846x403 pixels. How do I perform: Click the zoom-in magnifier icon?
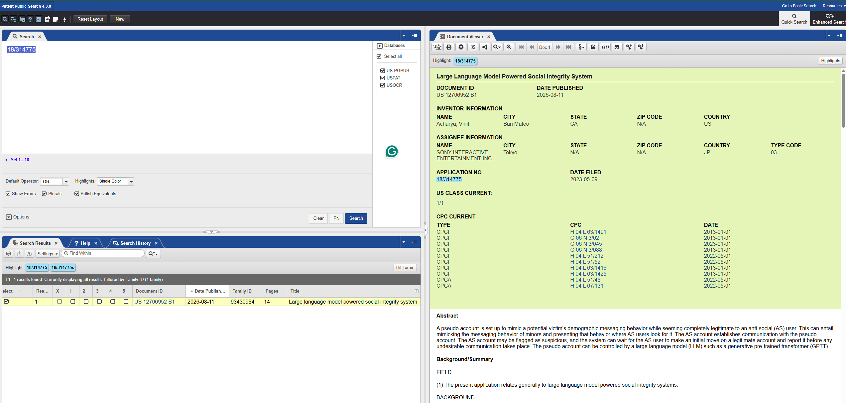click(509, 47)
